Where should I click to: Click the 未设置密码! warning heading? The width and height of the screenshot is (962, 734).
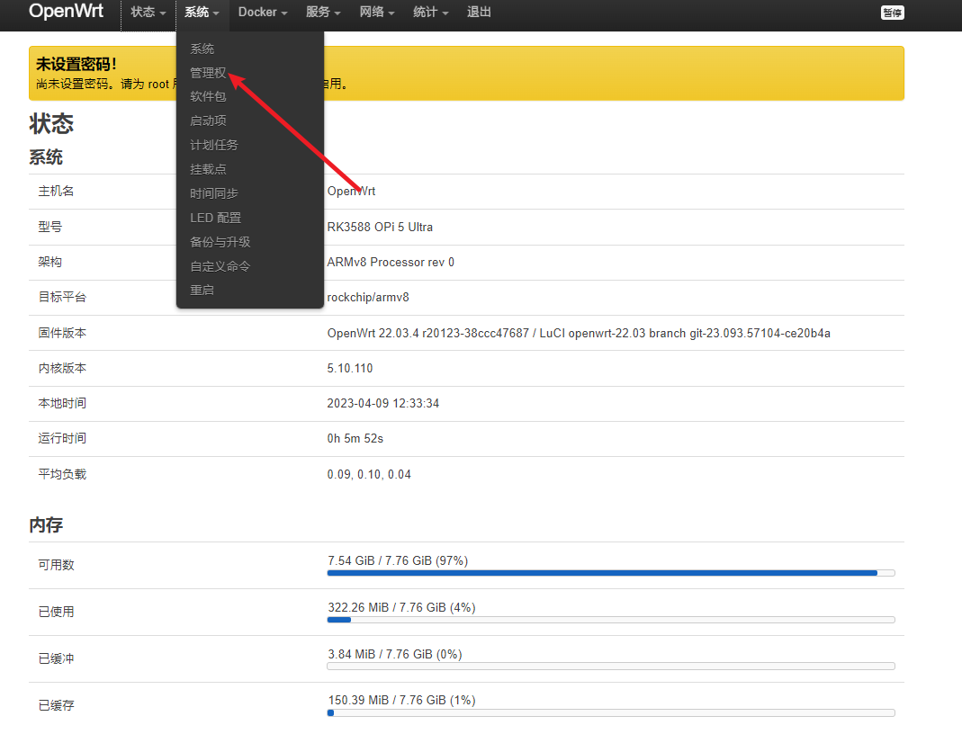(76, 64)
